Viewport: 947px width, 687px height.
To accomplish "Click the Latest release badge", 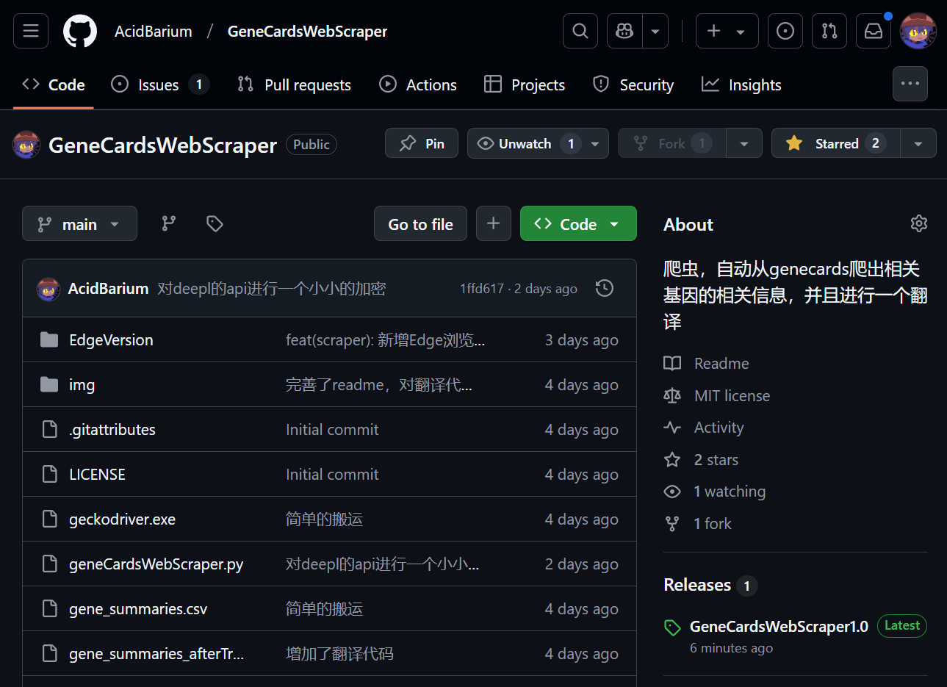I will (x=902, y=625).
